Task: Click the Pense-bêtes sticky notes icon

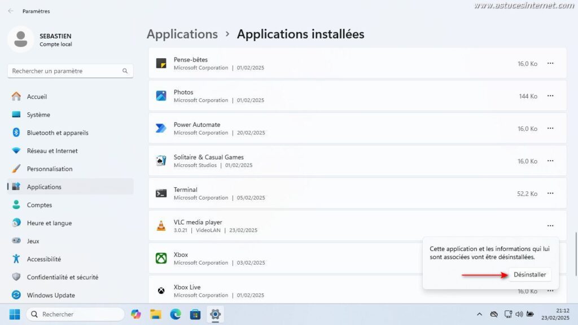Action: (x=161, y=63)
